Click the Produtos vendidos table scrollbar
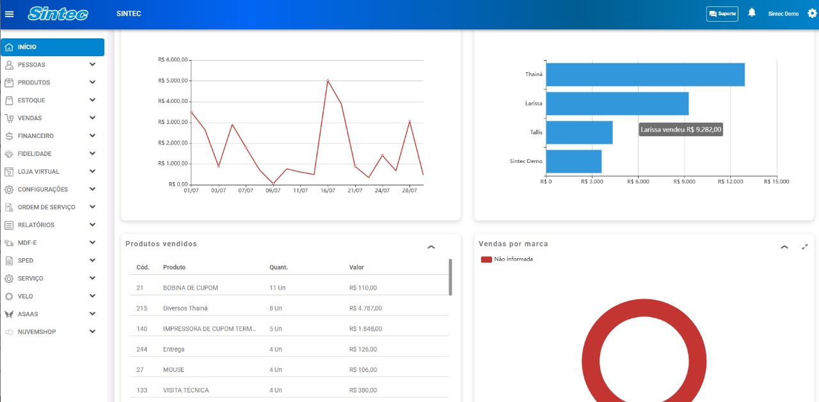The width and height of the screenshot is (819, 402). (x=450, y=277)
